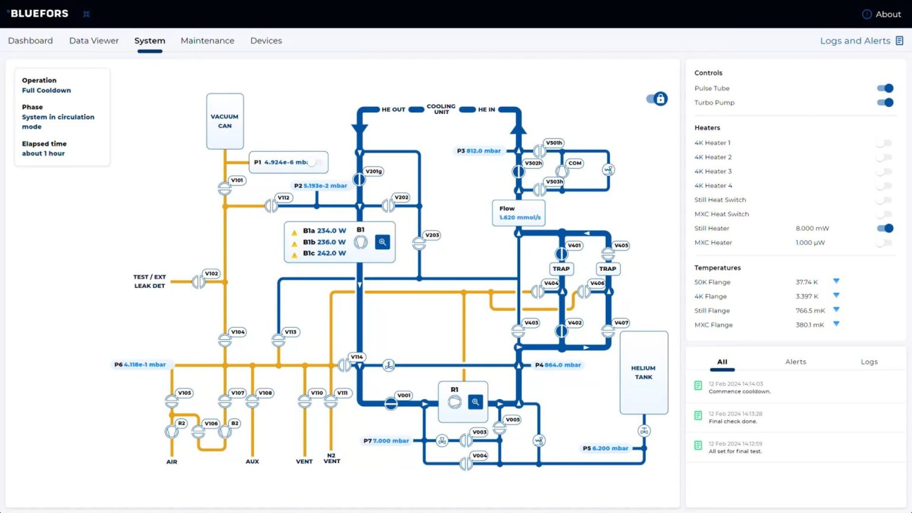The height and width of the screenshot is (513, 912).
Task: Open the R1 pump detail magnifier
Action: 475,402
